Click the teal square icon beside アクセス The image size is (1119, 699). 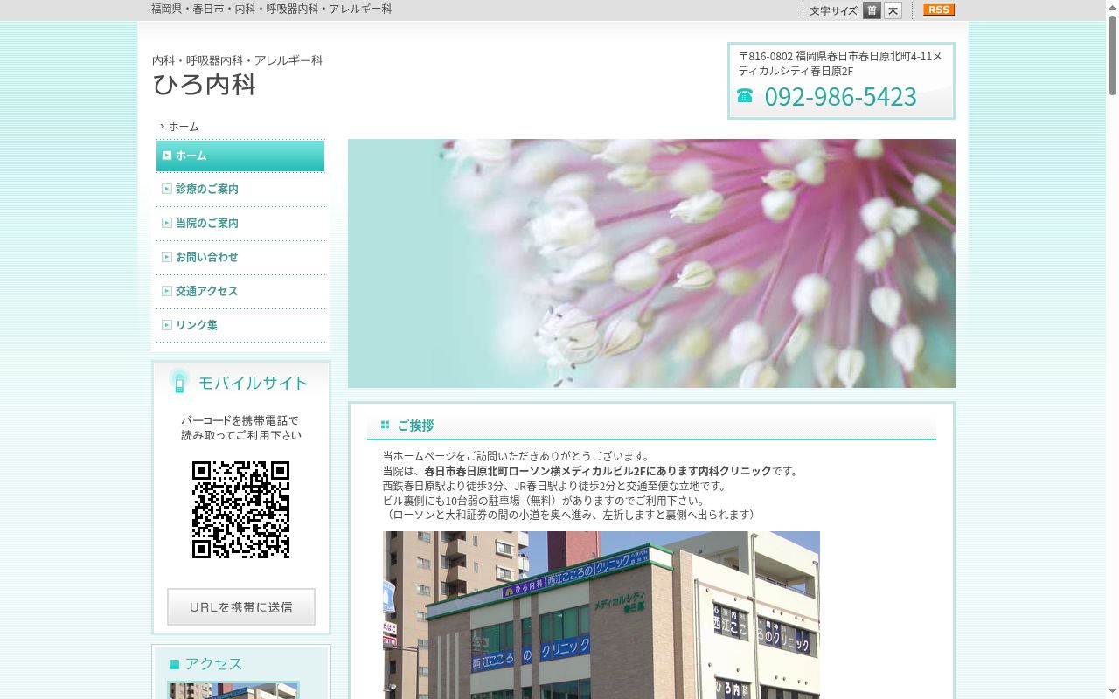point(174,664)
